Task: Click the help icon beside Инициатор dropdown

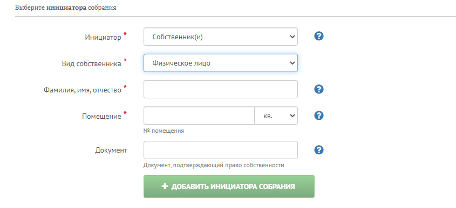Action: click(319, 36)
